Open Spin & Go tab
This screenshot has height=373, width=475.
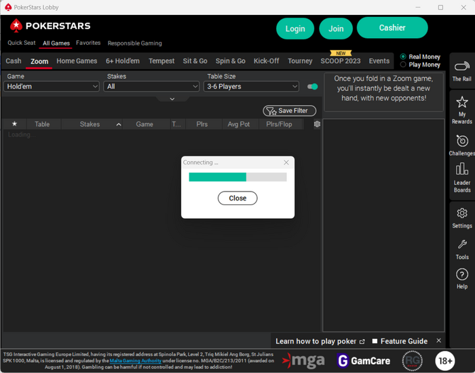(x=231, y=61)
